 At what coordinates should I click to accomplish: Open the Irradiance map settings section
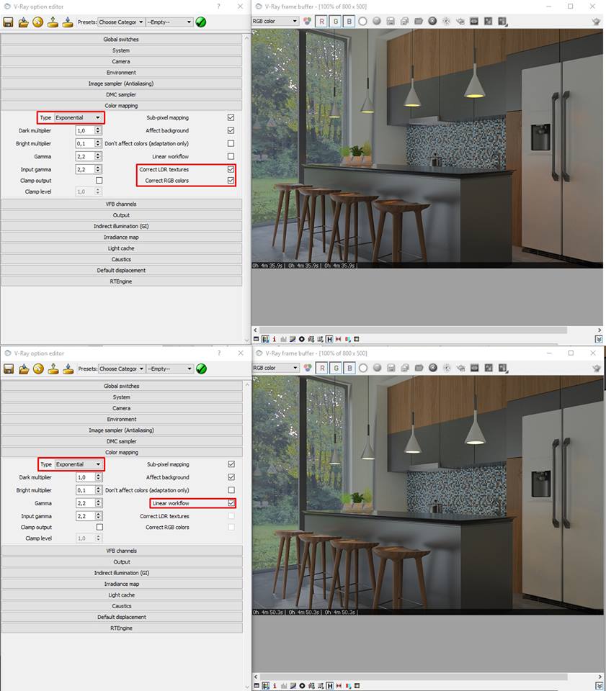click(x=121, y=237)
